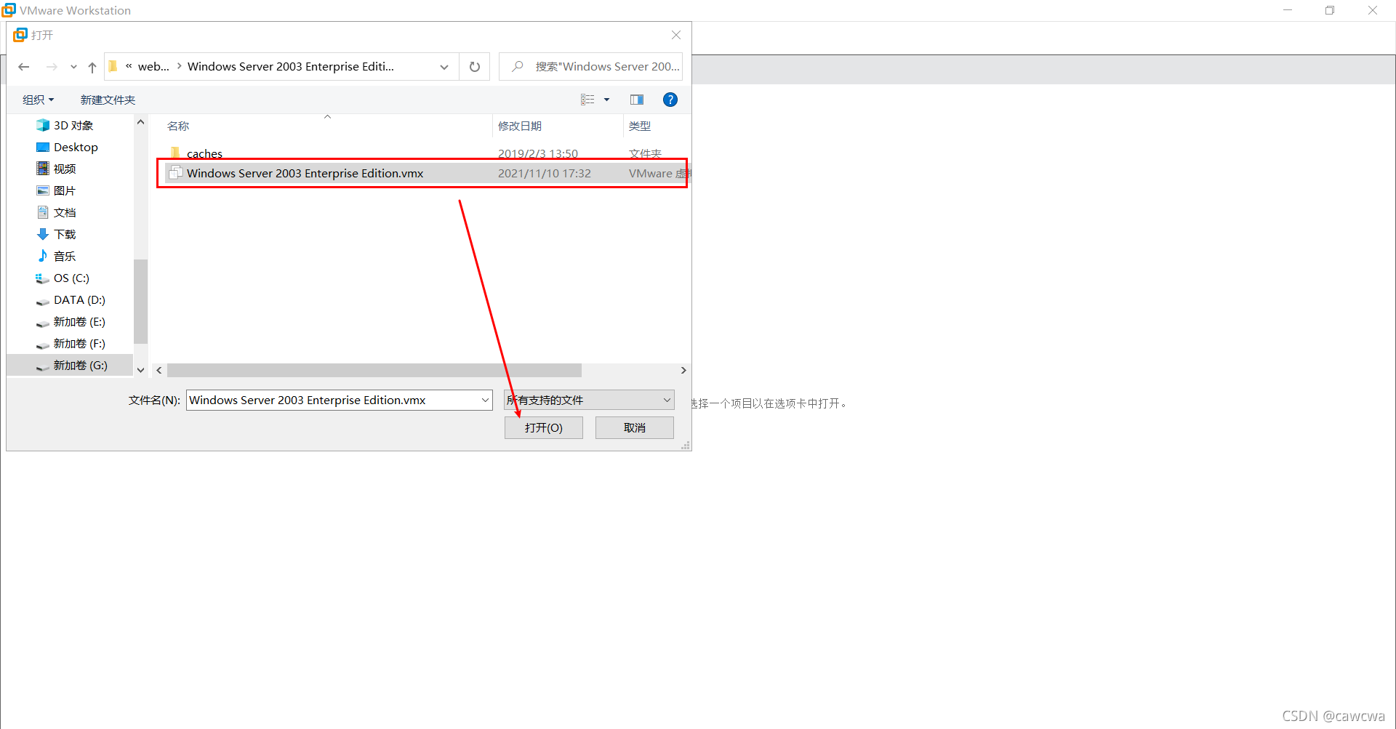
Task: Click the 取消 button
Action: click(635, 427)
